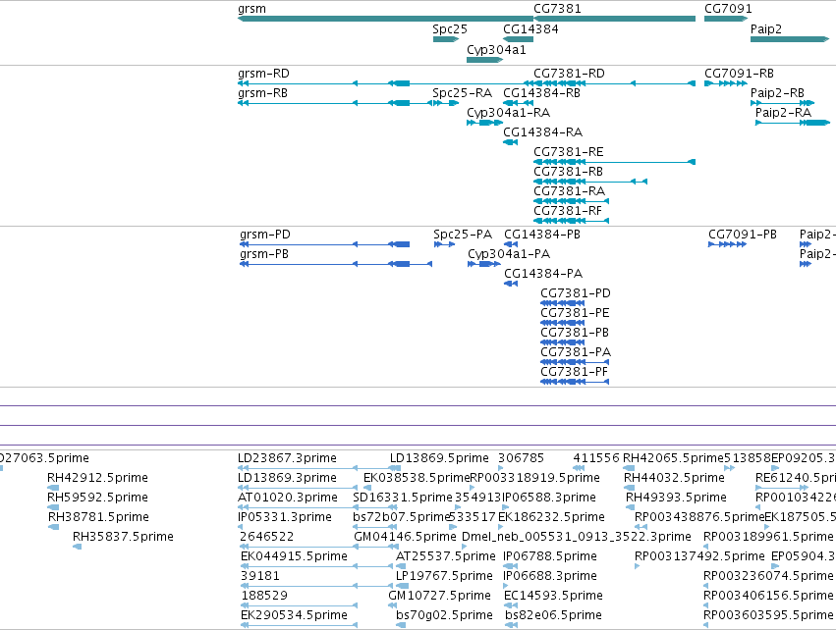This screenshot has width=836, height=630.
Task: Select the Cyp304a1-RA transcript label
Action: 508,113
